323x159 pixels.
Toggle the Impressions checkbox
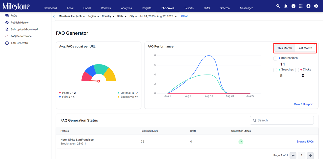pos(275,59)
